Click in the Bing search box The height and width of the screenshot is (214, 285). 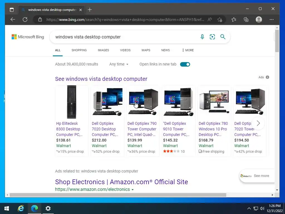point(126,37)
